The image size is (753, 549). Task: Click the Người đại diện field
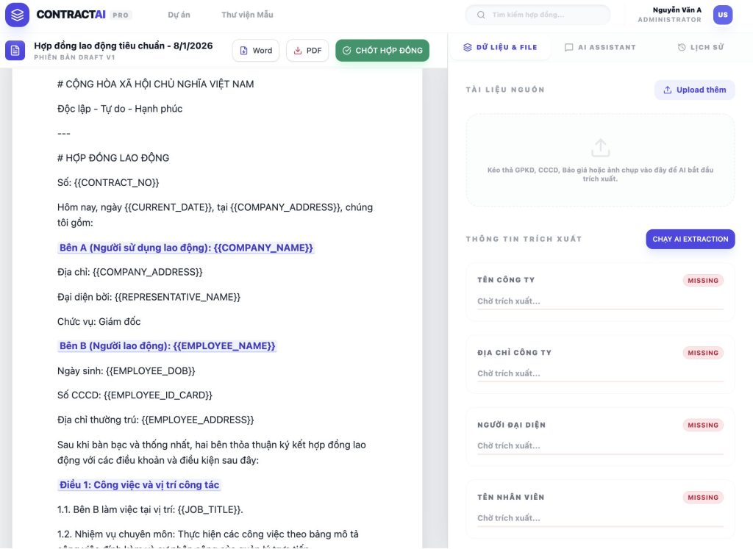pos(599,445)
